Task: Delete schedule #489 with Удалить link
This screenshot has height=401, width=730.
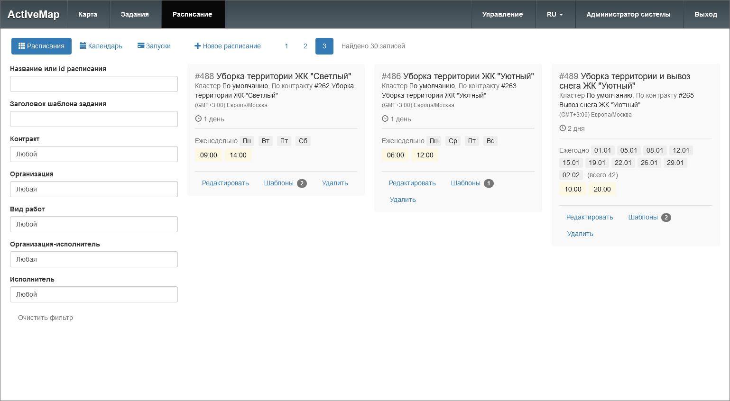Action: [x=580, y=234]
